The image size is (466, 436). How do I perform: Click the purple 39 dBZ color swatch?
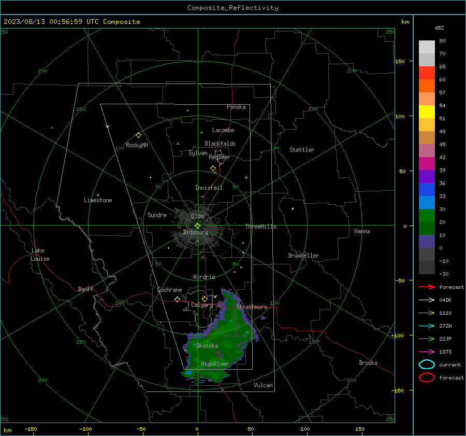(427, 177)
